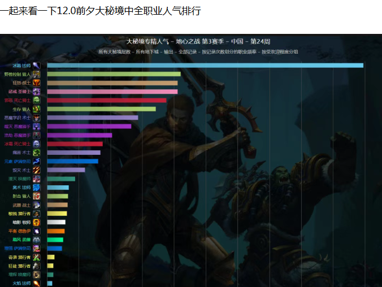Image resolution: width=382 pixels, height=287 pixels.
Task: Select the 火焰 法师 spec icon
Action: [37, 283]
